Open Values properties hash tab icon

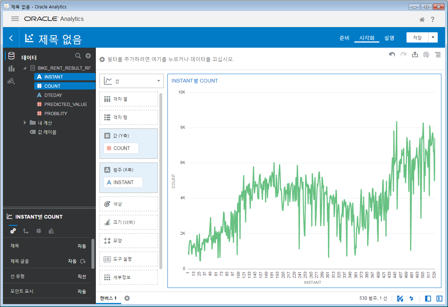pos(39,231)
